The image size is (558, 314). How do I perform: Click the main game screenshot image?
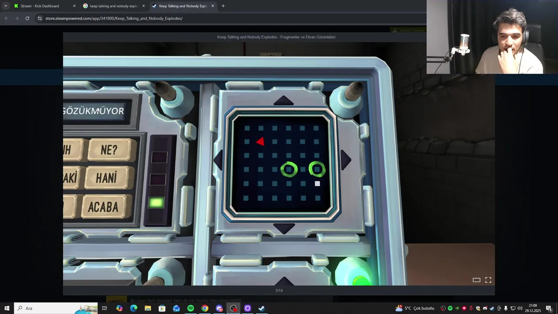[279, 164]
